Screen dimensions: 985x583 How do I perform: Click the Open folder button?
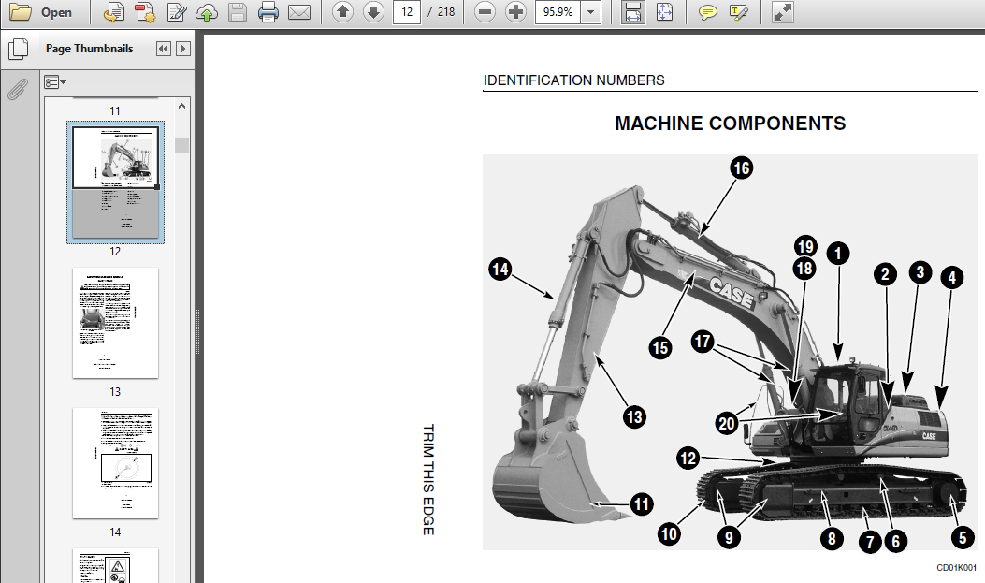(x=41, y=12)
